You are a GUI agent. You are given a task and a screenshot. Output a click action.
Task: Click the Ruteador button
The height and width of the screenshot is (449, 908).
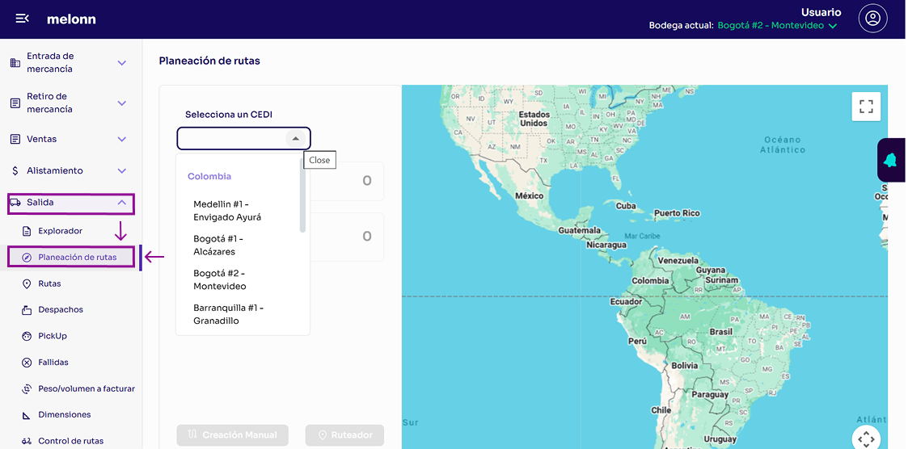pos(344,435)
